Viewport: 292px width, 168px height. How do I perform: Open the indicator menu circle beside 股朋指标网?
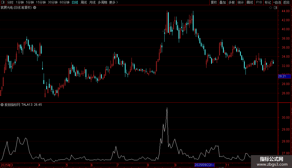(2, 105)
